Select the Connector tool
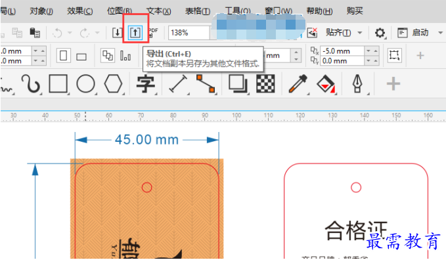446x262 pixels. (206, 83)
